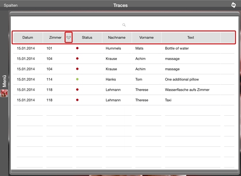Sort by the Datum column header
This screenshot has height=176, width=241.
coord(28,38)
